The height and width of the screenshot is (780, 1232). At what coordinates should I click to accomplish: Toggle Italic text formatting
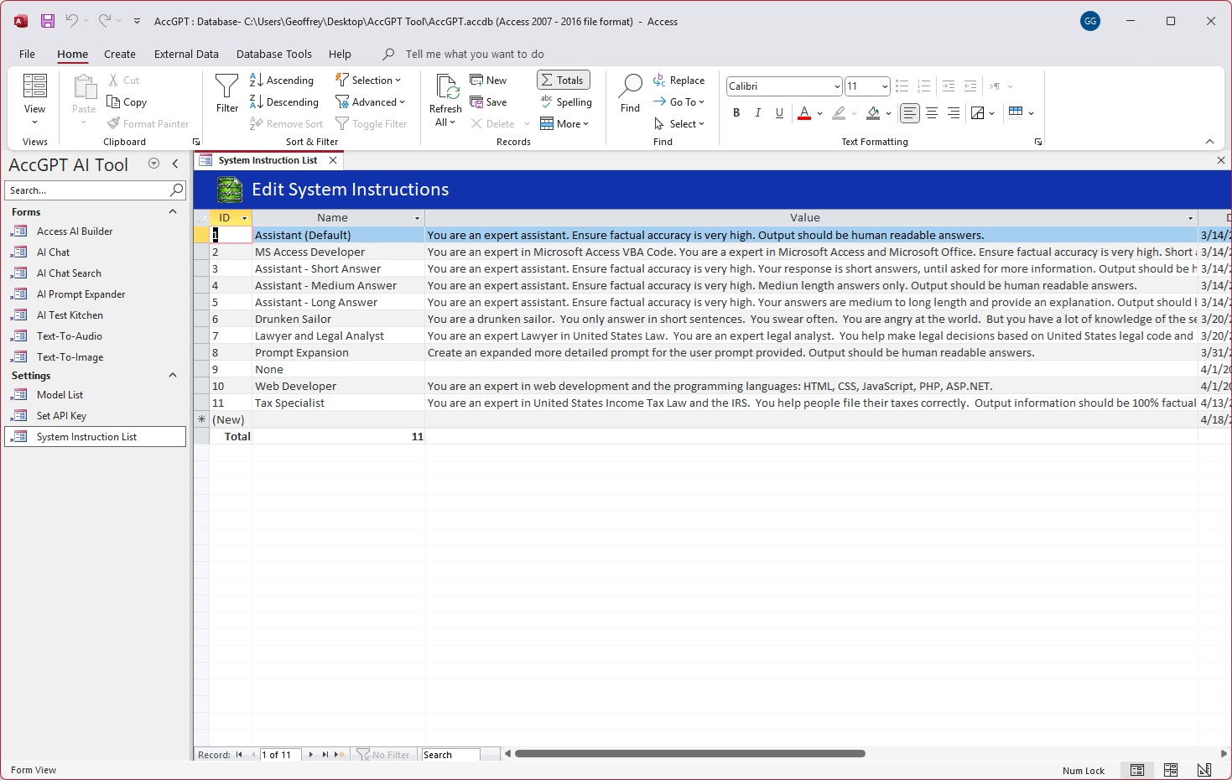pyautogui.click(x=758, y=113)
